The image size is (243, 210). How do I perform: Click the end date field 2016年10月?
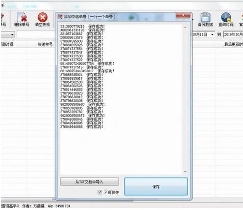tap(233, 34)
